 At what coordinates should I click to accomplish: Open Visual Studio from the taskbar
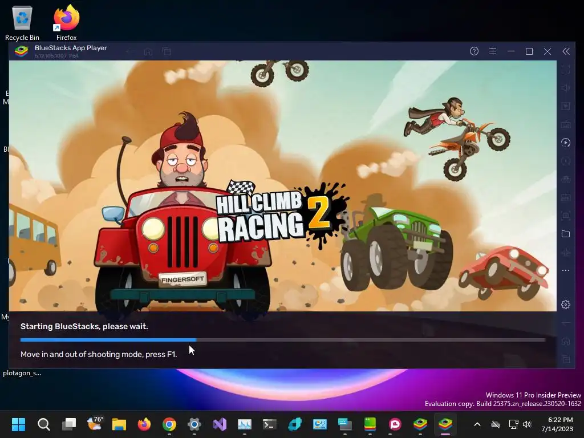(220, 424)
